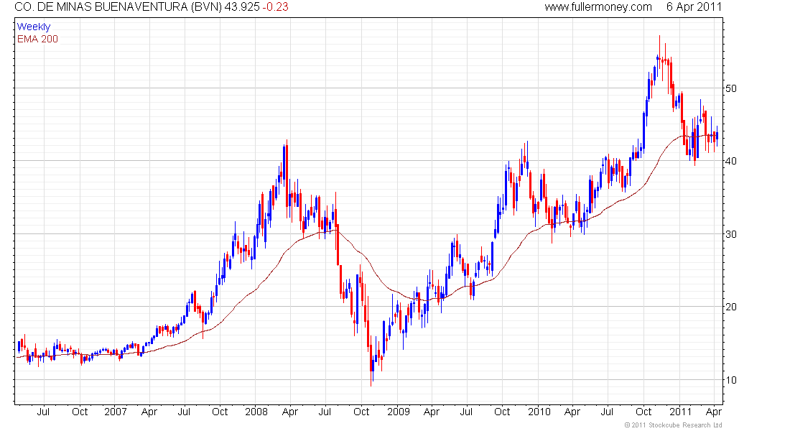Click the 2011 year label on time axis
Image resolution: width=790 pixels, height=431 pixels.
coord(681,412)
